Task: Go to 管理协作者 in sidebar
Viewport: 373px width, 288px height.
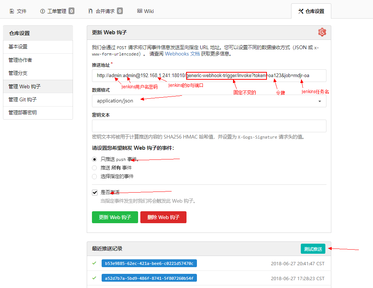Action: click(38, 60)
